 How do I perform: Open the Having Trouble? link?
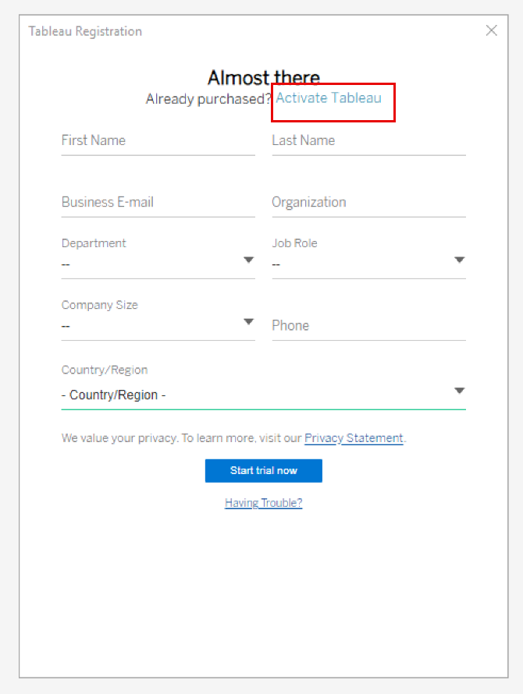click(263, 503)
